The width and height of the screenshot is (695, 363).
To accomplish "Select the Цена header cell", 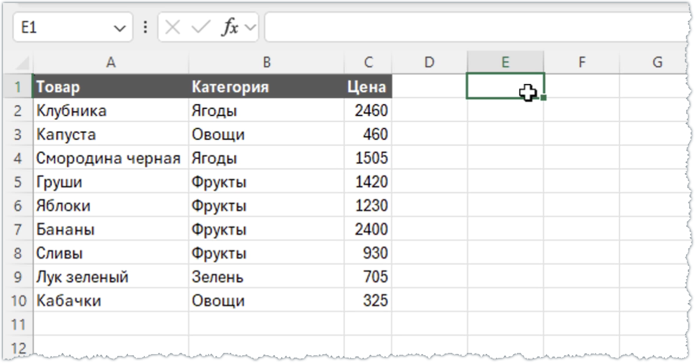I will click(367, 86).
